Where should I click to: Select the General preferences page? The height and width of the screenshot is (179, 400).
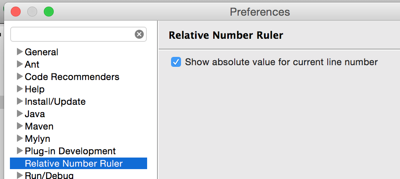(x=42, y=52)
